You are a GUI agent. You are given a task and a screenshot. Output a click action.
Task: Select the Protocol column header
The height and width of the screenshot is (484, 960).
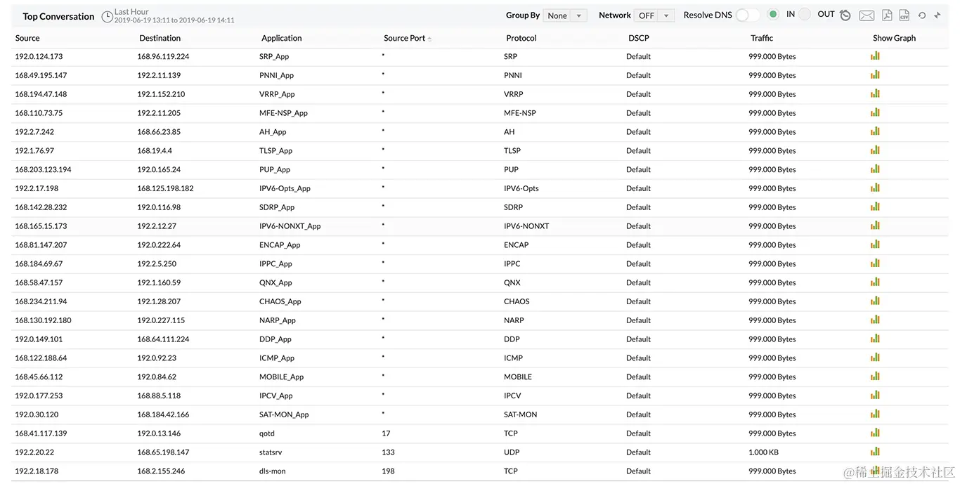pos(521,38)
